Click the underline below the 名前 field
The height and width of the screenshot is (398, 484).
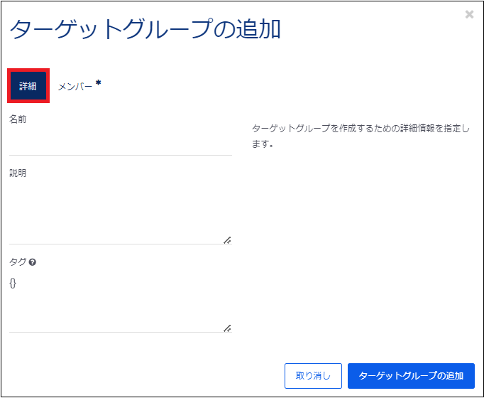(121, 154)
